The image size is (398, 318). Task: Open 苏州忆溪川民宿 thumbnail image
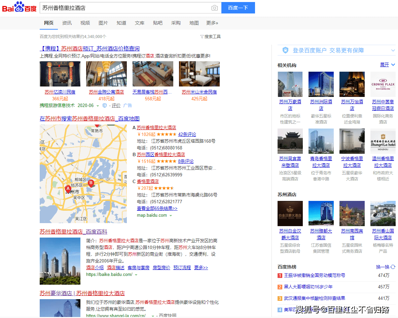coord(60,74)
